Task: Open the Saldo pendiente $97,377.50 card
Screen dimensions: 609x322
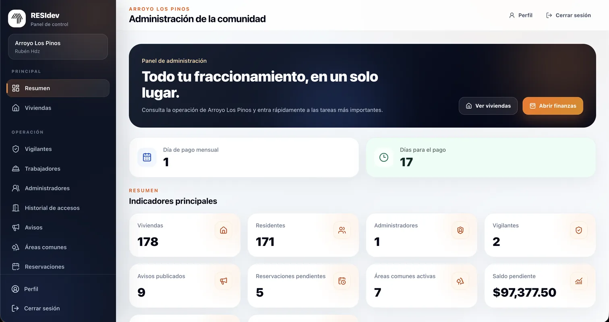Action: (x=540, y=286)
